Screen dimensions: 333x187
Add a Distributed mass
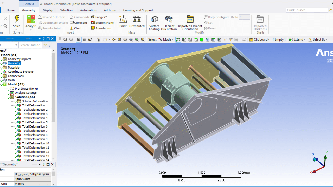(x=137, y=22)
